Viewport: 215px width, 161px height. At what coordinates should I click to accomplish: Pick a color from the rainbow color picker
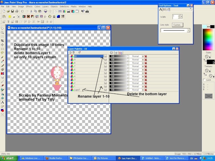208,40
